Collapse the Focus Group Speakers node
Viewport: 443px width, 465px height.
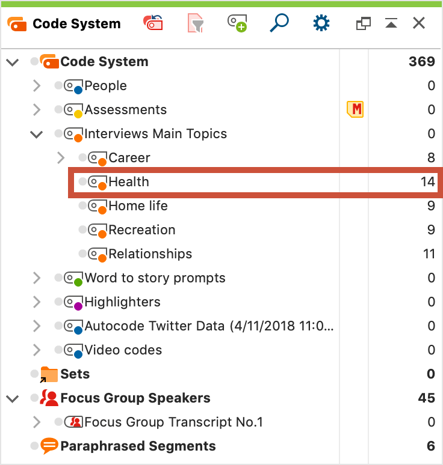(13, 398)
